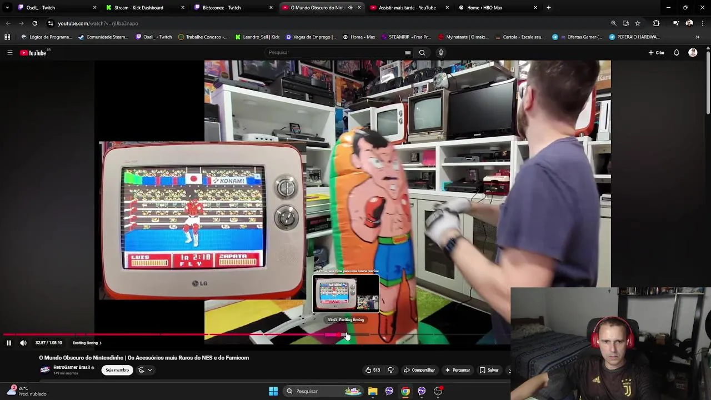Open the zoom magnifier icon in address bar
Image resolution: width=711 pixels, height=400 pixels.
click(613, 23)
